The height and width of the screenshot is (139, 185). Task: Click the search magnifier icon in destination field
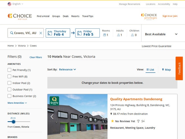point(12,33)
